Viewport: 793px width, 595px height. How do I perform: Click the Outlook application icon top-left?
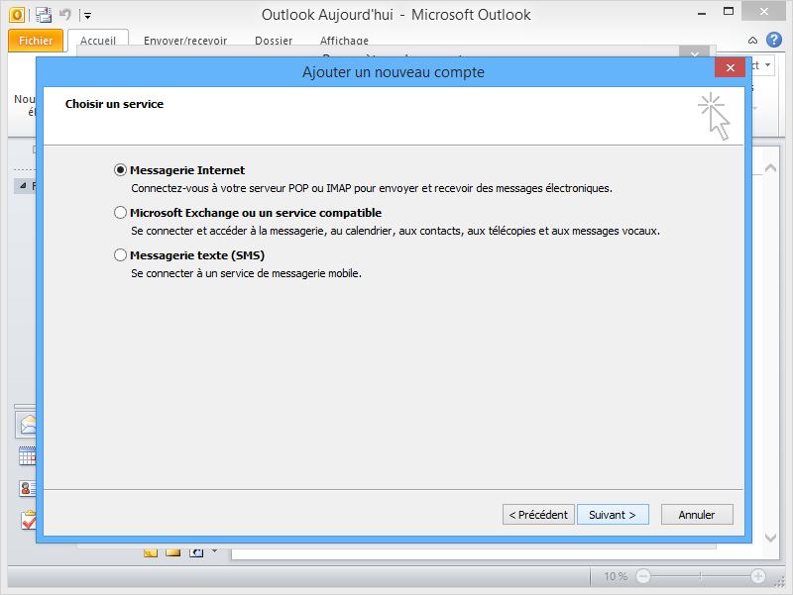pos(15,15)
